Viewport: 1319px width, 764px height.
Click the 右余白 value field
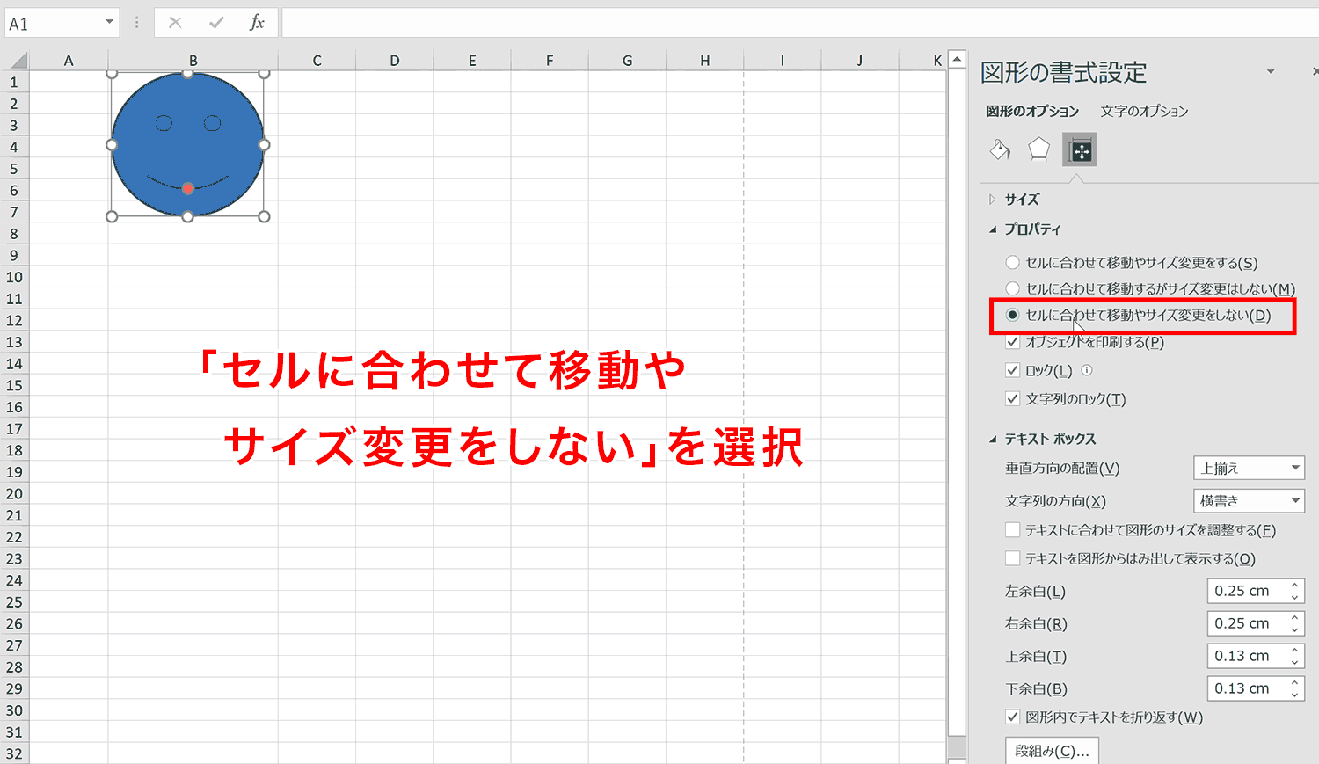click(x=1246, y=623)
